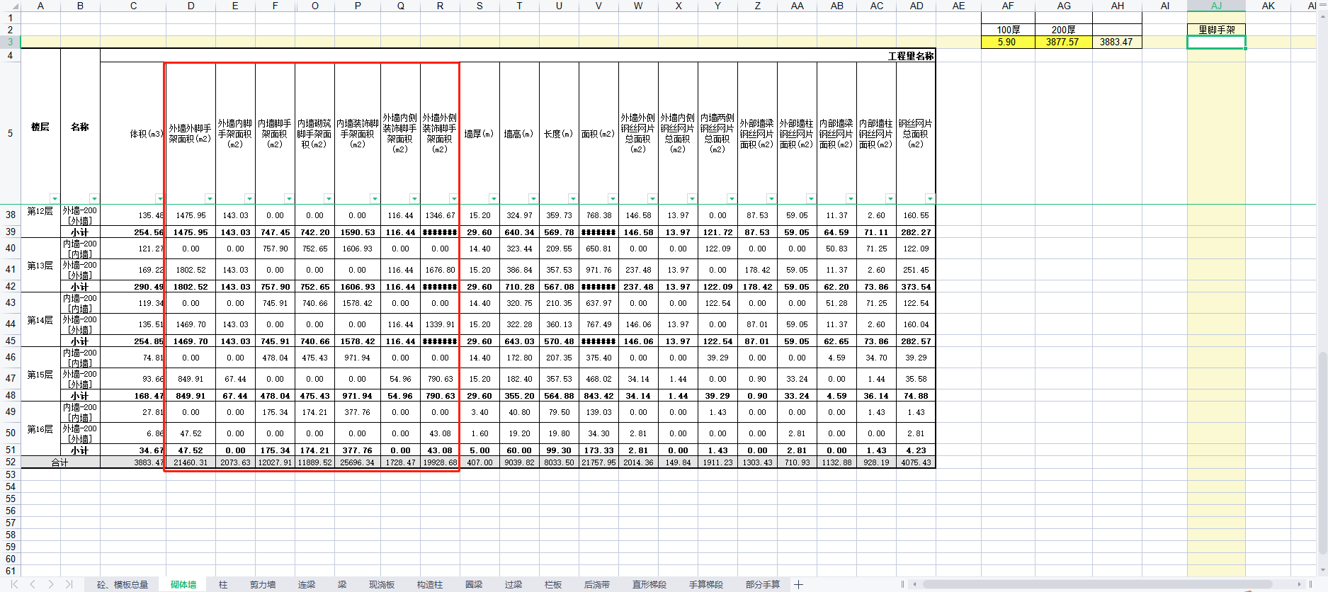Click the horizontal scrollbar right arrow
Viewport: 1328px width, 592px height.
[1300, 584]
